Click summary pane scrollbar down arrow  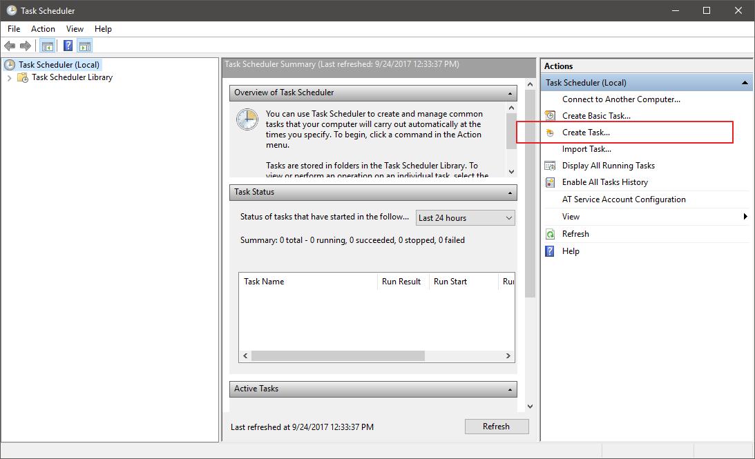pos(530,407)
